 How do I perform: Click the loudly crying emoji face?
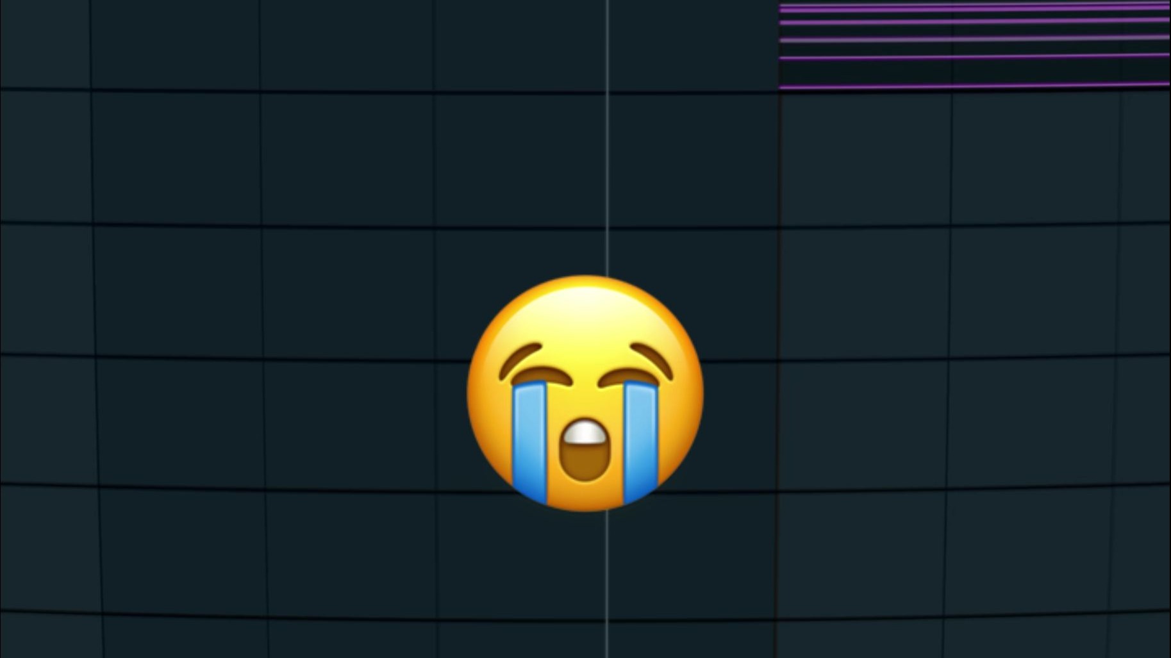(x=585, y=393)
